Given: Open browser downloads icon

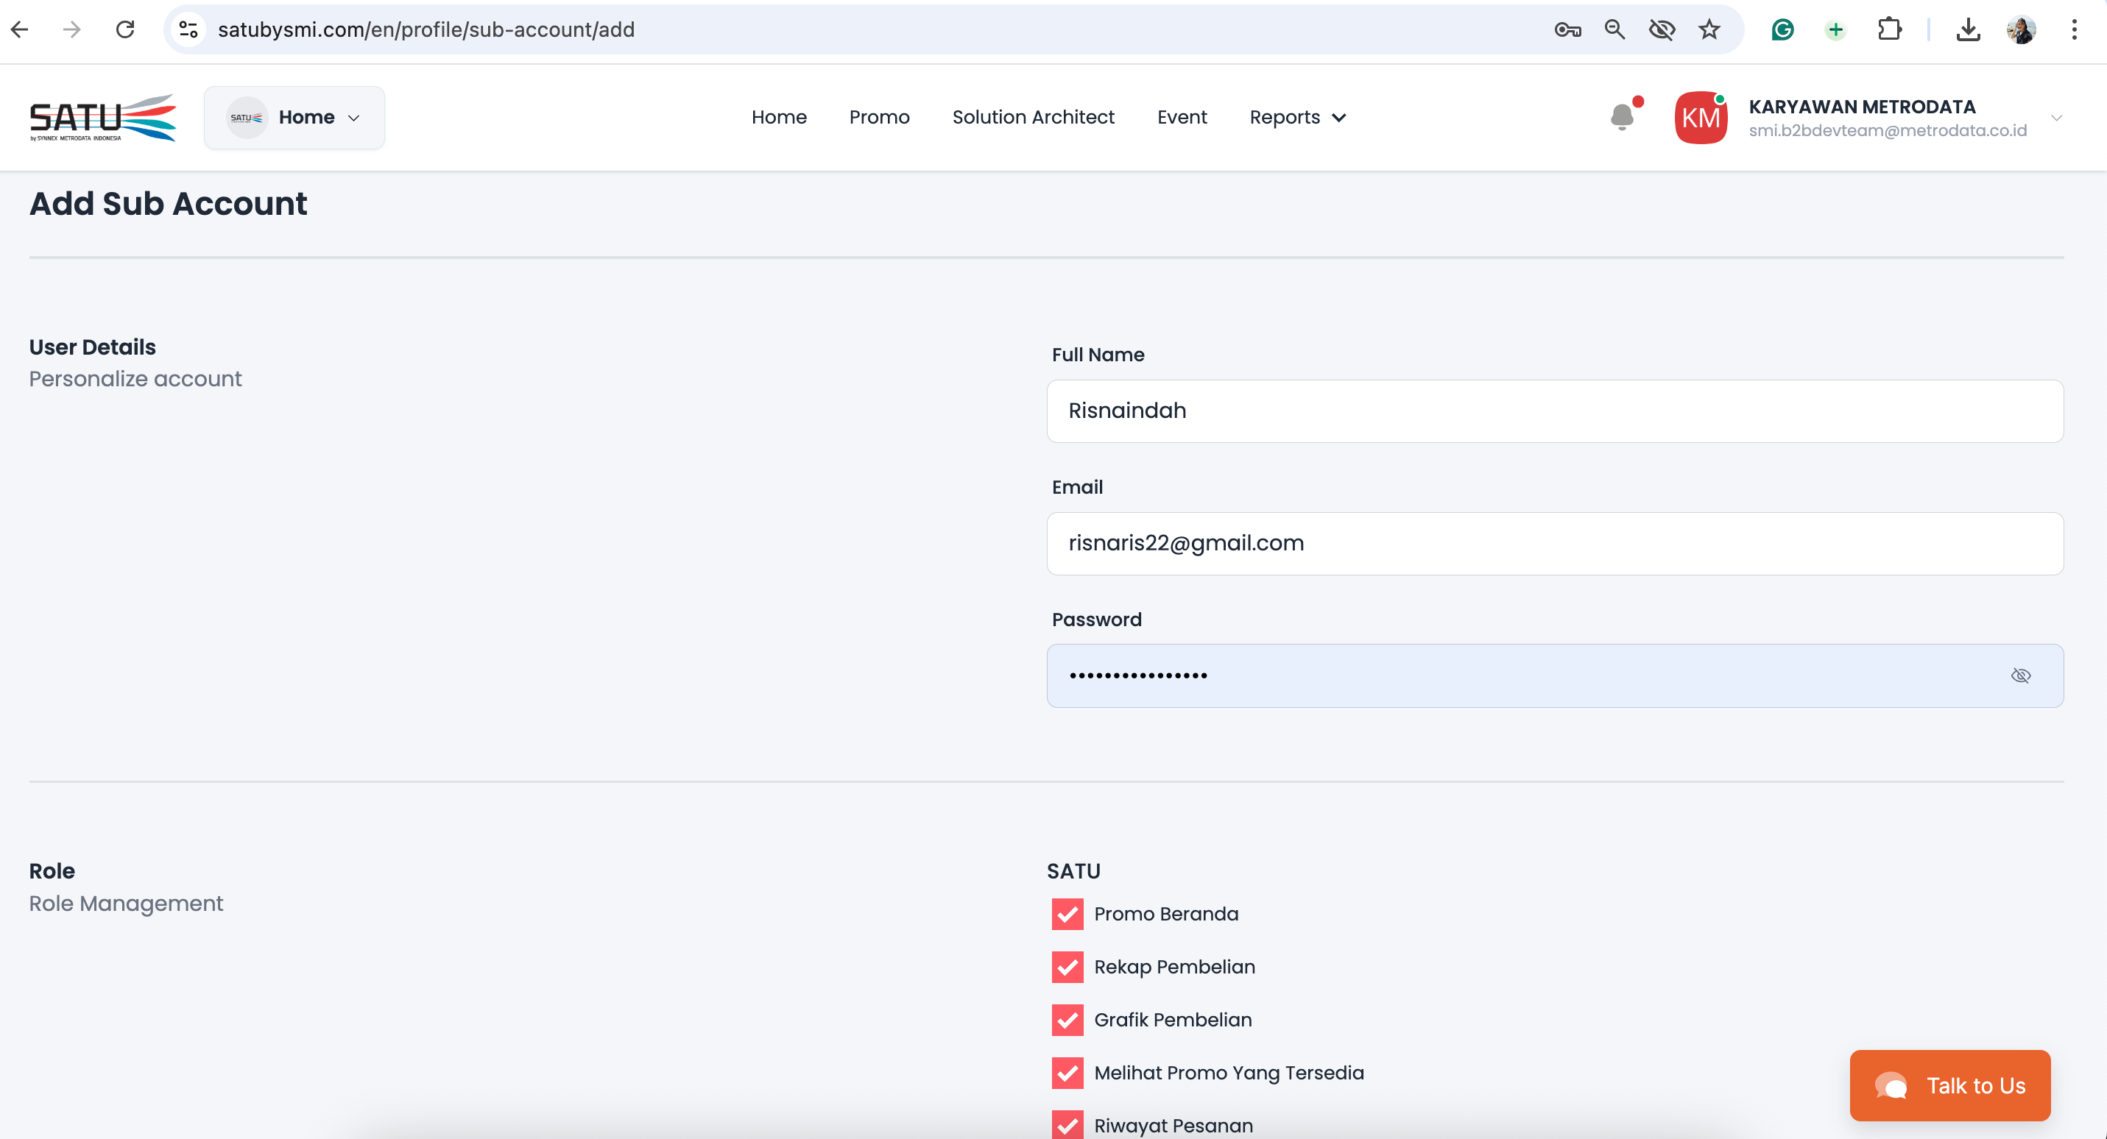Looking at the screenshot, I should click(1968, 30).
